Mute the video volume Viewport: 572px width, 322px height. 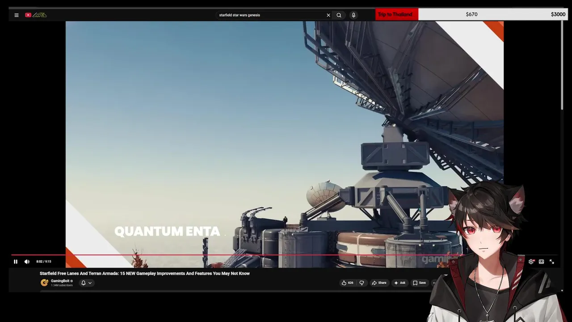(27, 262)
